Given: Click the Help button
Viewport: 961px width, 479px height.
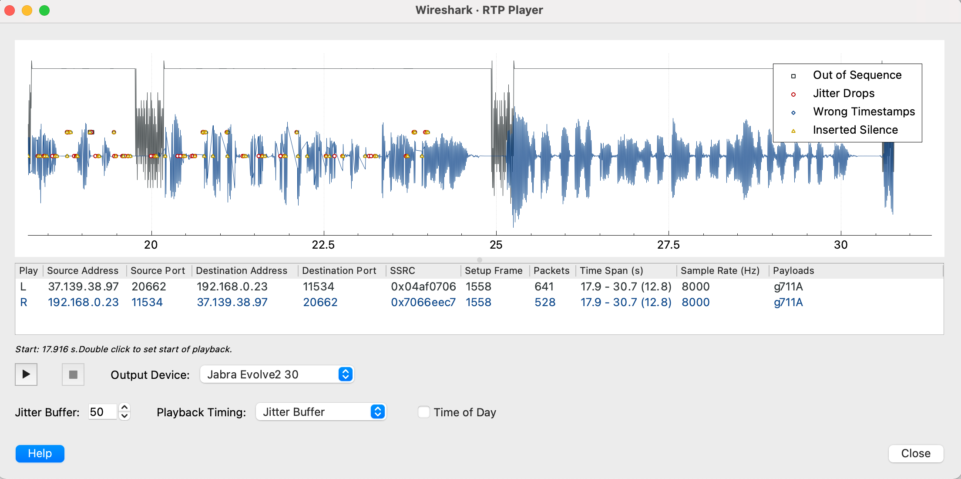Looking at the screenshot, I should (x=40, y=454).
